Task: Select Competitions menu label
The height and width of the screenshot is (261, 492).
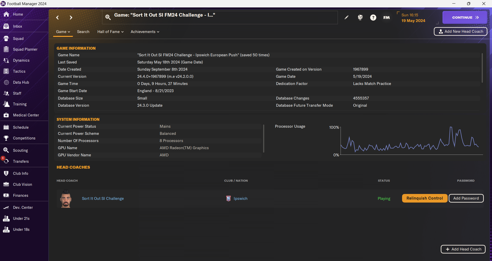Action: (24, 138)
